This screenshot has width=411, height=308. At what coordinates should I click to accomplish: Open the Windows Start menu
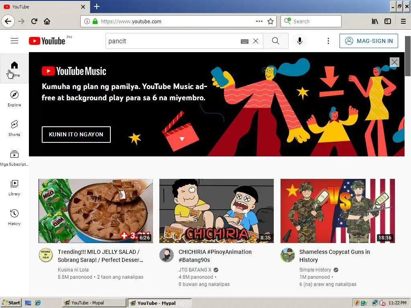pos(11,303)
